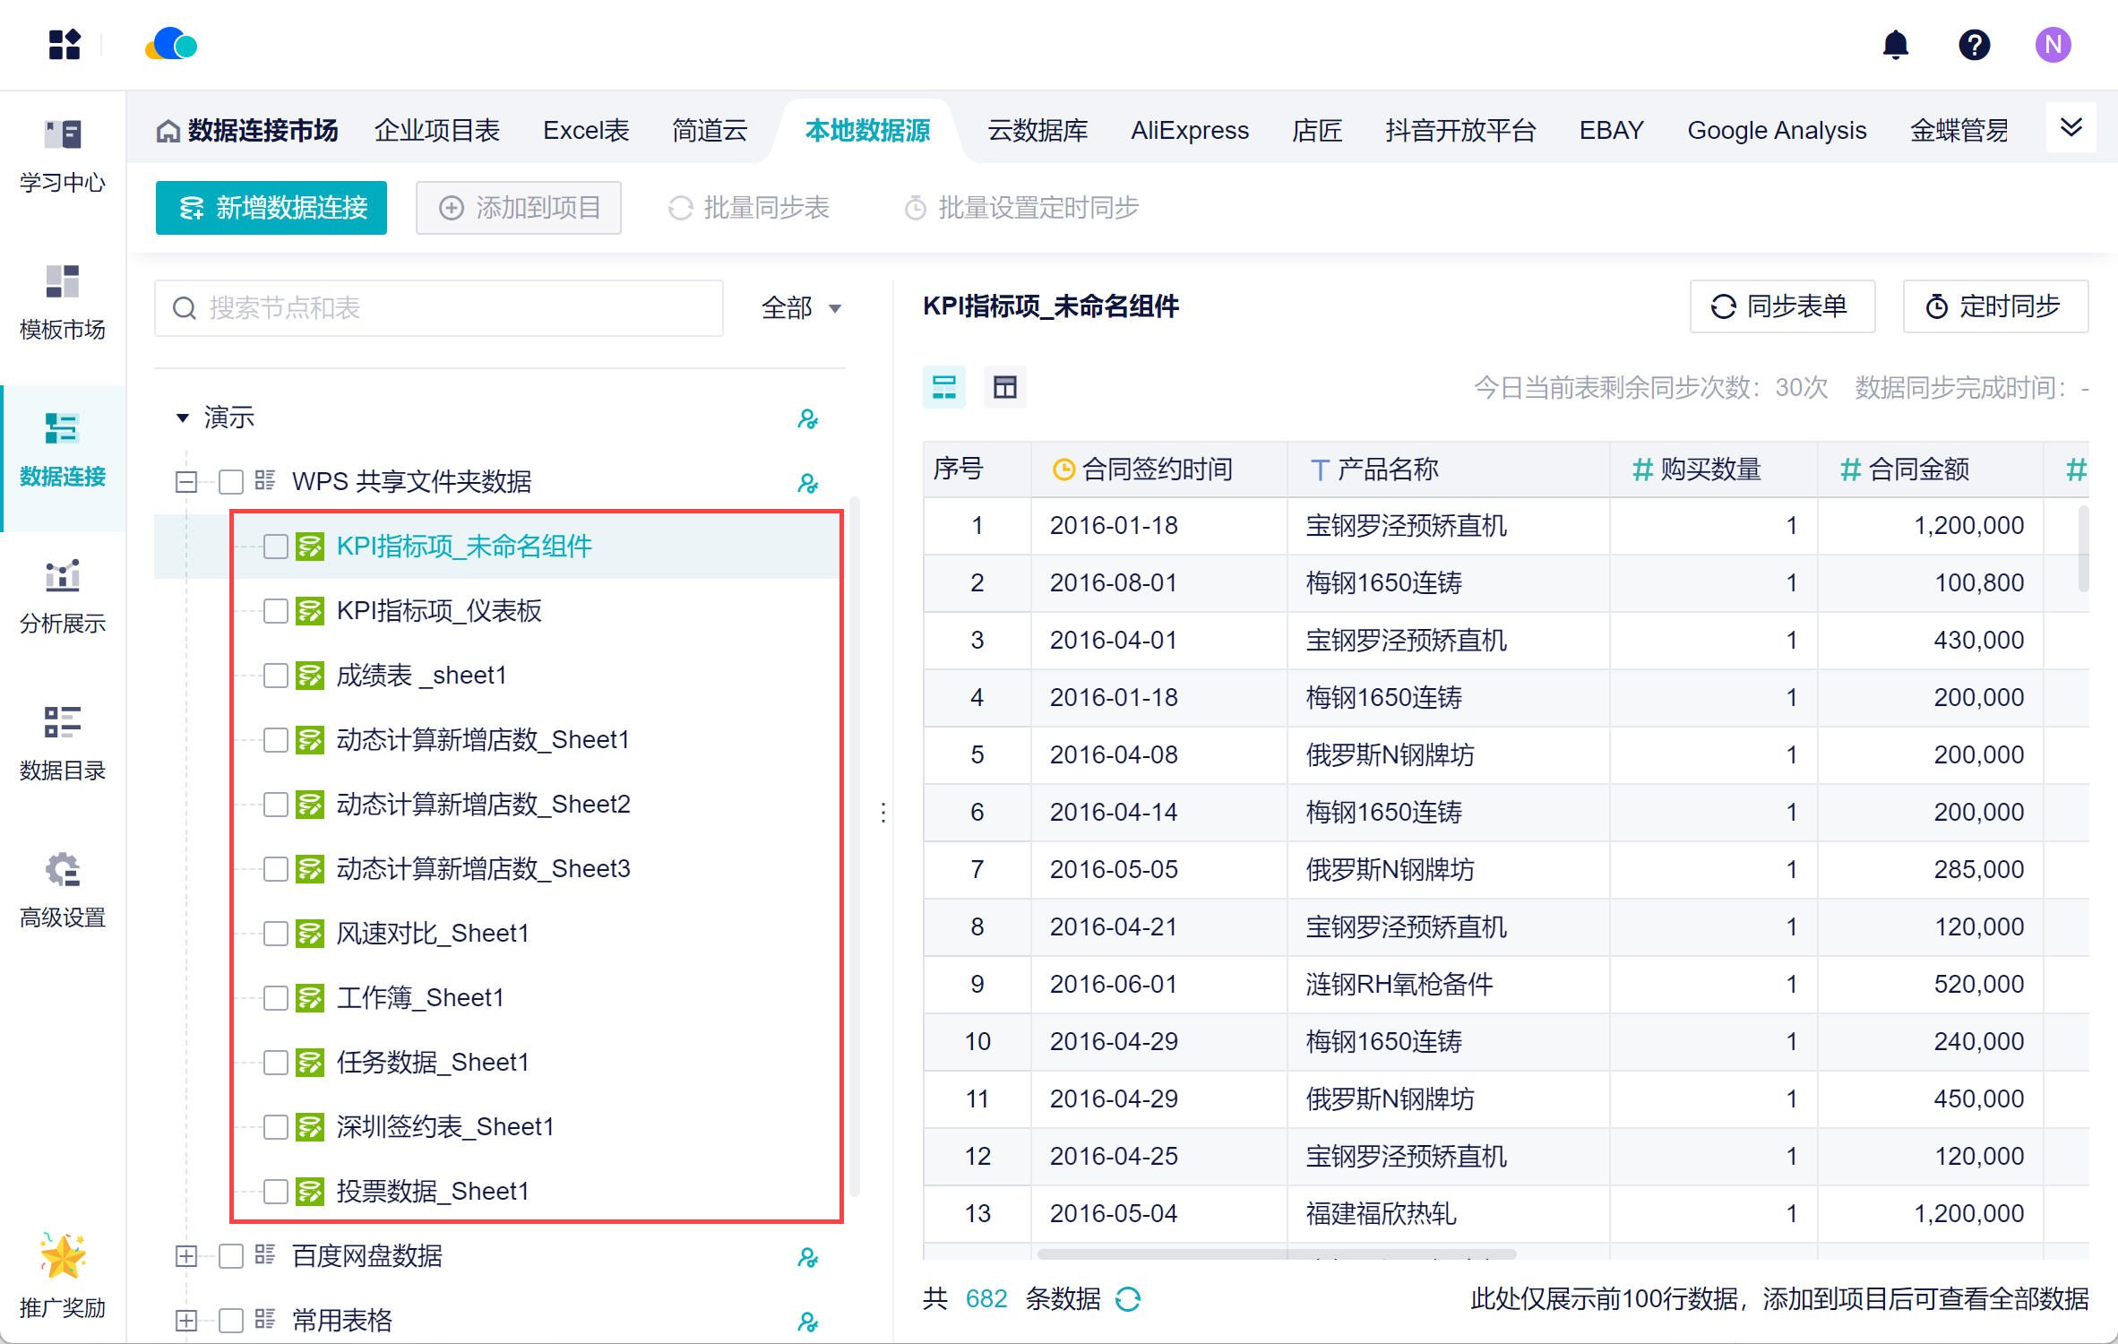Open the app grid launcher icon
The width and height of the screenshot is (2118, 1344).
pyautogui.click(x=65, y=45)
